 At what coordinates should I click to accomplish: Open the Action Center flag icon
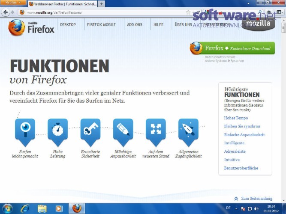[x=243, y=208]
